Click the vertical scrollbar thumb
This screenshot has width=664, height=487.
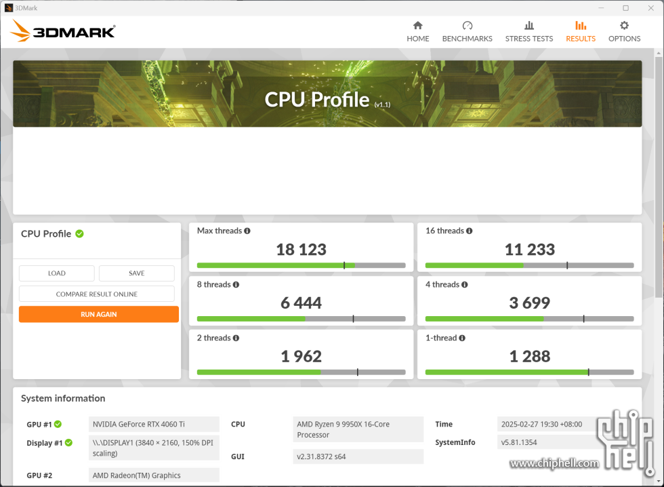click(658, 177)
